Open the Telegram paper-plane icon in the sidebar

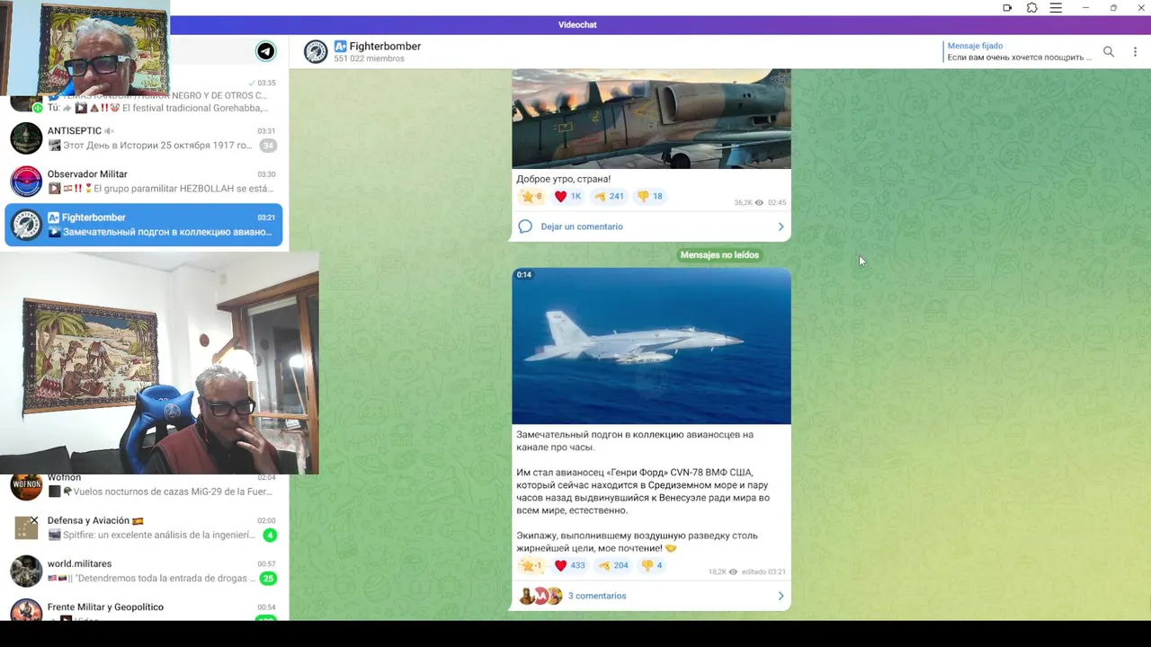coord(266,51)
